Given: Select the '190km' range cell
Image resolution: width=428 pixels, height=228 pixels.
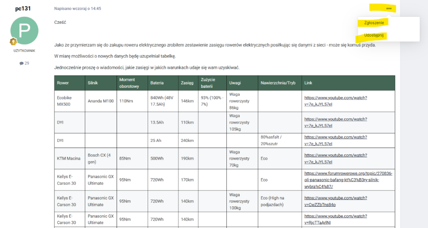Looking at the screenshot, I should tap(188, 159).
